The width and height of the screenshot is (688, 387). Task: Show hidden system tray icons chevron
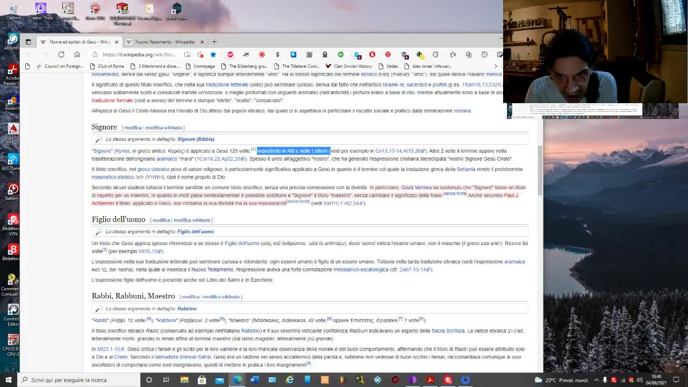tap(596, 380)
